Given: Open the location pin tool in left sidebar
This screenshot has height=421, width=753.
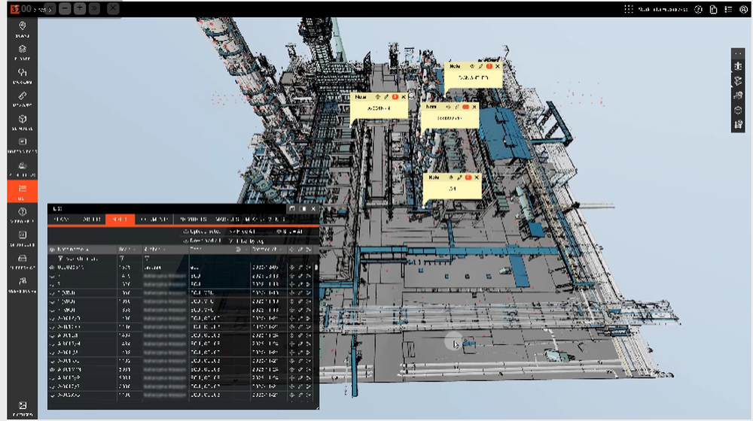Looking at the screenshot, I should tap(22, 29).
